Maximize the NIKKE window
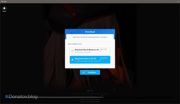Viewport: 180px width, 104px height. click(x=172, y=2)
